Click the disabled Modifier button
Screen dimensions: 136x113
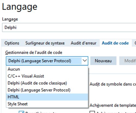(x=128, y=61)
